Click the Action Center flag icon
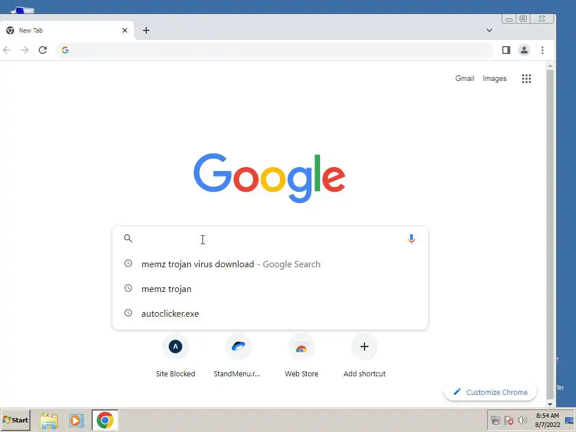This screenshot has width=576, height=432. tap(508, 420)
